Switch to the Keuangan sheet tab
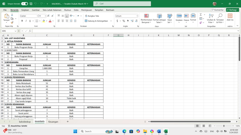Viewport: 241px width, 135px height. [x=53, y=122]
